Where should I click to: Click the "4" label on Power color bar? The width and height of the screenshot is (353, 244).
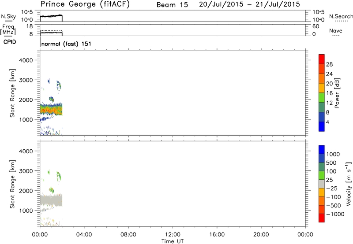tap(327, 122)
